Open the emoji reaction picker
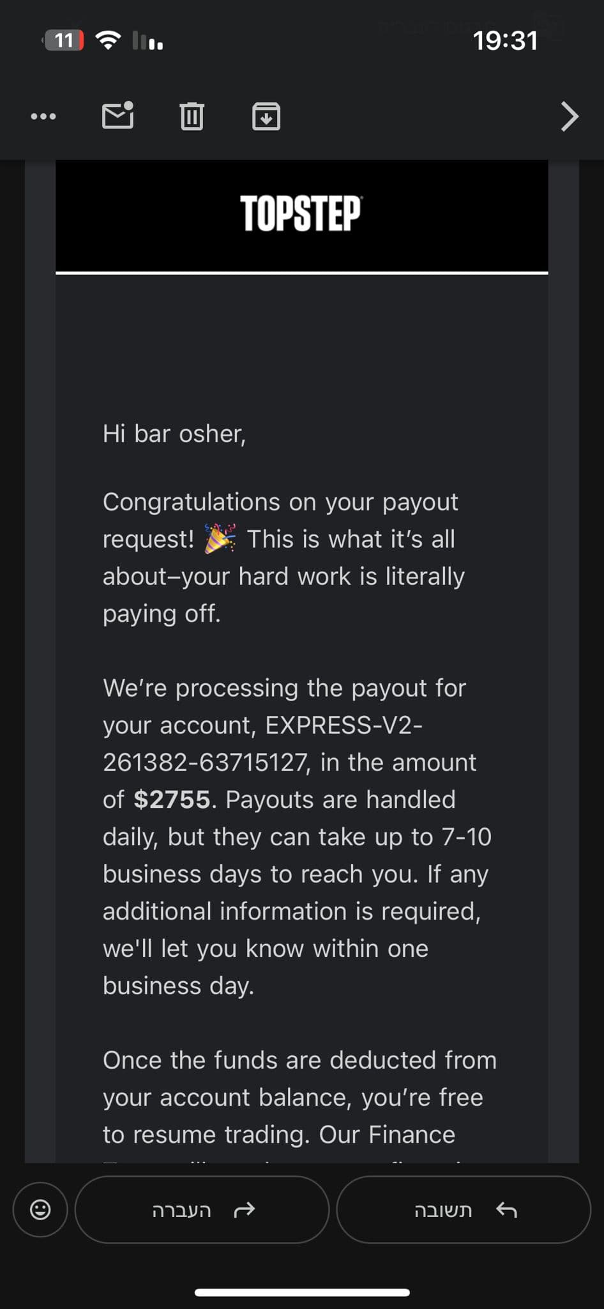Image resolution: width=604 pixels, height=1309 pixels. [40, 1210]
